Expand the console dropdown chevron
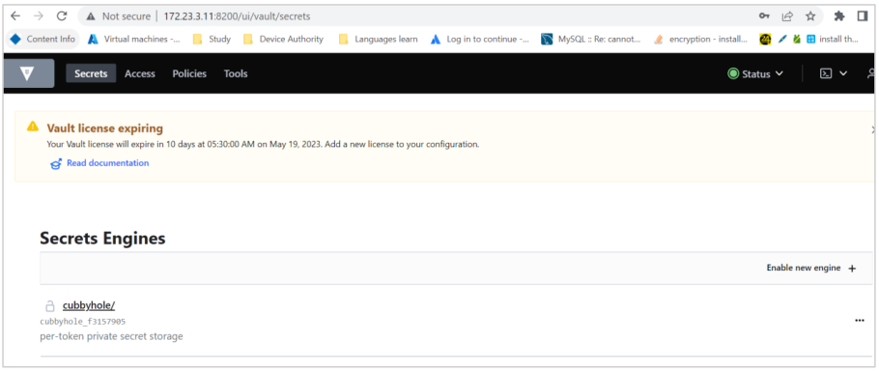This screenshot has width=879, height=371. tap(843, 73)
